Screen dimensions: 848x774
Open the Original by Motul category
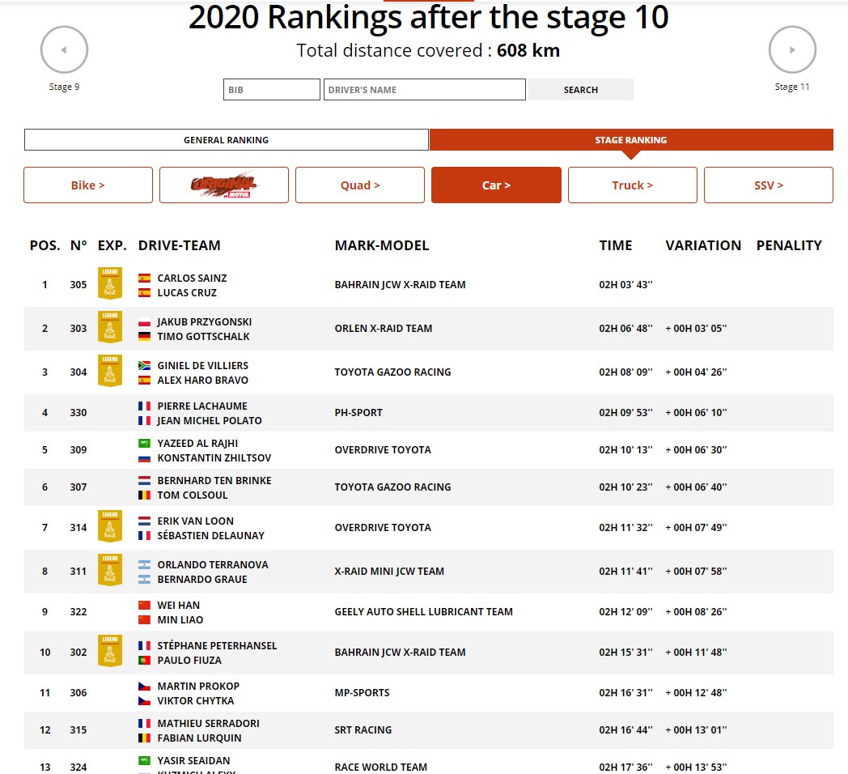point(224,185)
